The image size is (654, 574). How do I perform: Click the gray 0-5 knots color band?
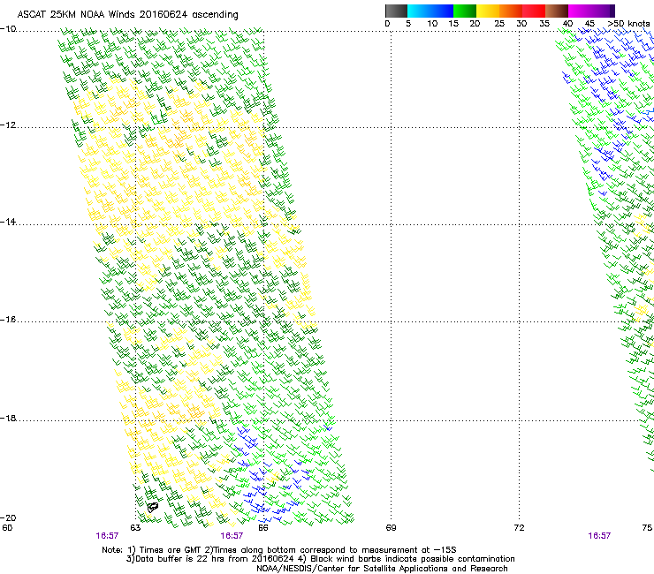coord(397,11)
